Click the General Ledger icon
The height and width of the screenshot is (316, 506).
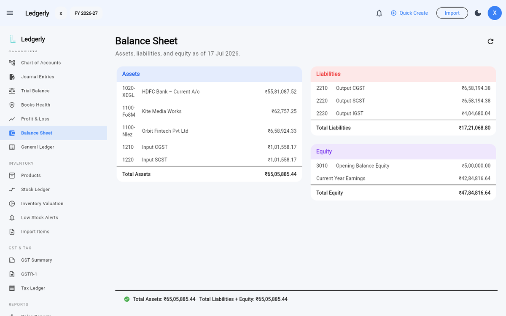tap(12, 147)
